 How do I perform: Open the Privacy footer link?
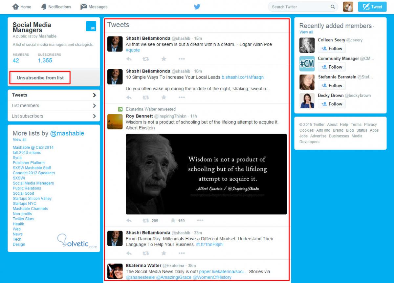pyautogui.click(x=370, y=125)
